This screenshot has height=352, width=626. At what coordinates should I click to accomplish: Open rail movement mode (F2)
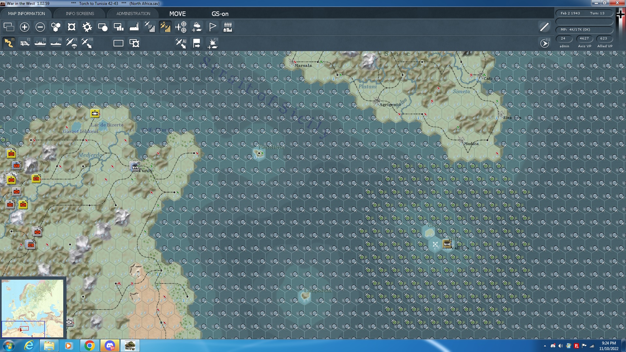coord(25,43)
